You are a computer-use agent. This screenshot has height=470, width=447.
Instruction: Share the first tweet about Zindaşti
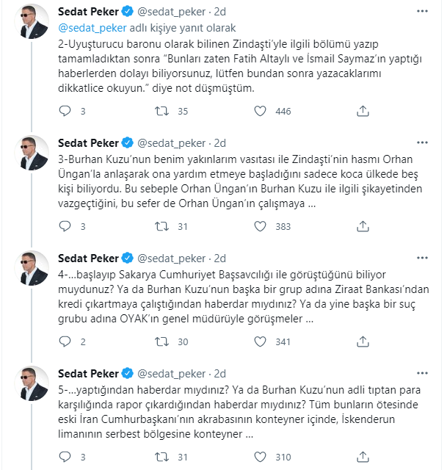[x=363, y=111]
